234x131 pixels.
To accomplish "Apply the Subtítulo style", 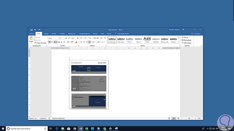I will coord(156,40).
